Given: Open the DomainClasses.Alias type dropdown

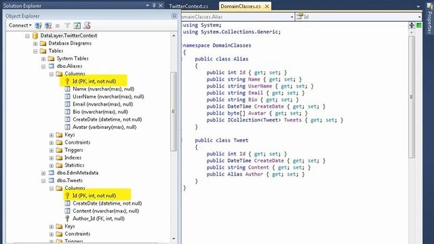Looking at the screenshot, I should pyautogui.click(x=292, y=17).
